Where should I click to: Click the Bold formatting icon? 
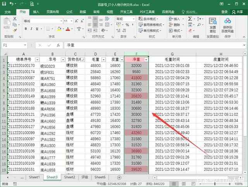pos(25,29)
